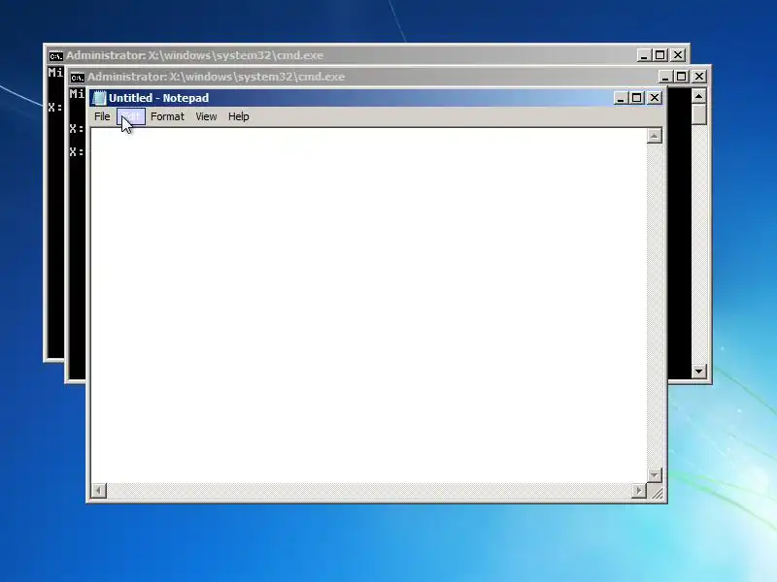Click Notepad horizontal scrollbar right arrow
The image size is (777, 582).
coord(639,491)
